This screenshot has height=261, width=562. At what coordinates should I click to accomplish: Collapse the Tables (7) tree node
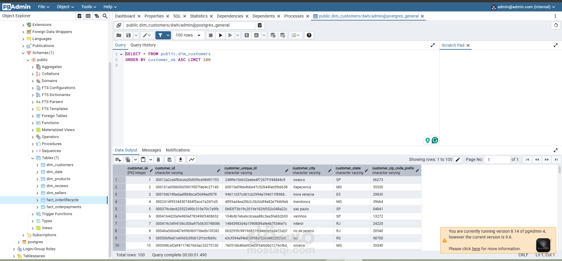point(33,158)
